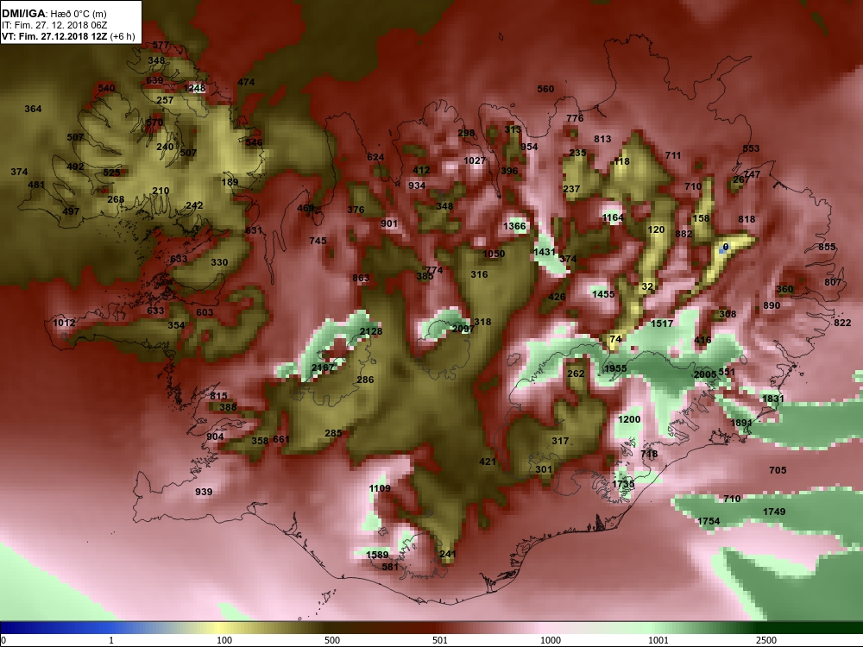The width and height of the screenshot is (863, 647).
Task: Click the map value 1517
Action: tap(662, 323)
